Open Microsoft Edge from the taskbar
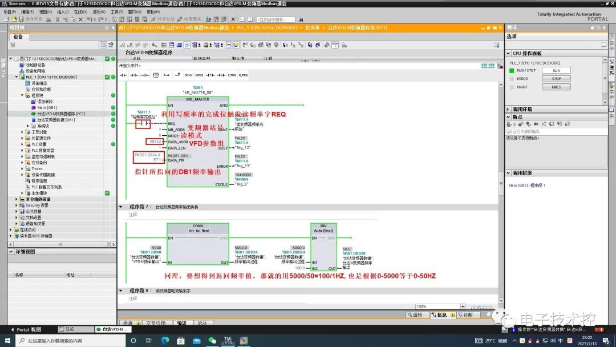 click(x=165, y=341)
